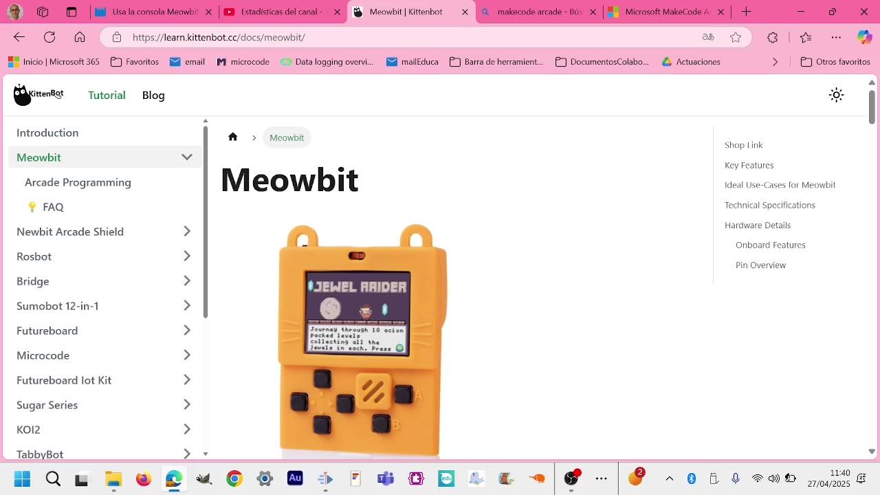Switch to the 'Estadísticas del canal' YouTube tab
The width and height of the screenshot is (880, 495).
282,12
